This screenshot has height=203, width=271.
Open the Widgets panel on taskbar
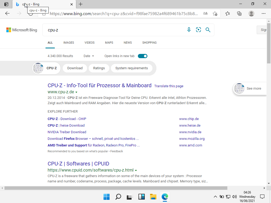(141, 197)
